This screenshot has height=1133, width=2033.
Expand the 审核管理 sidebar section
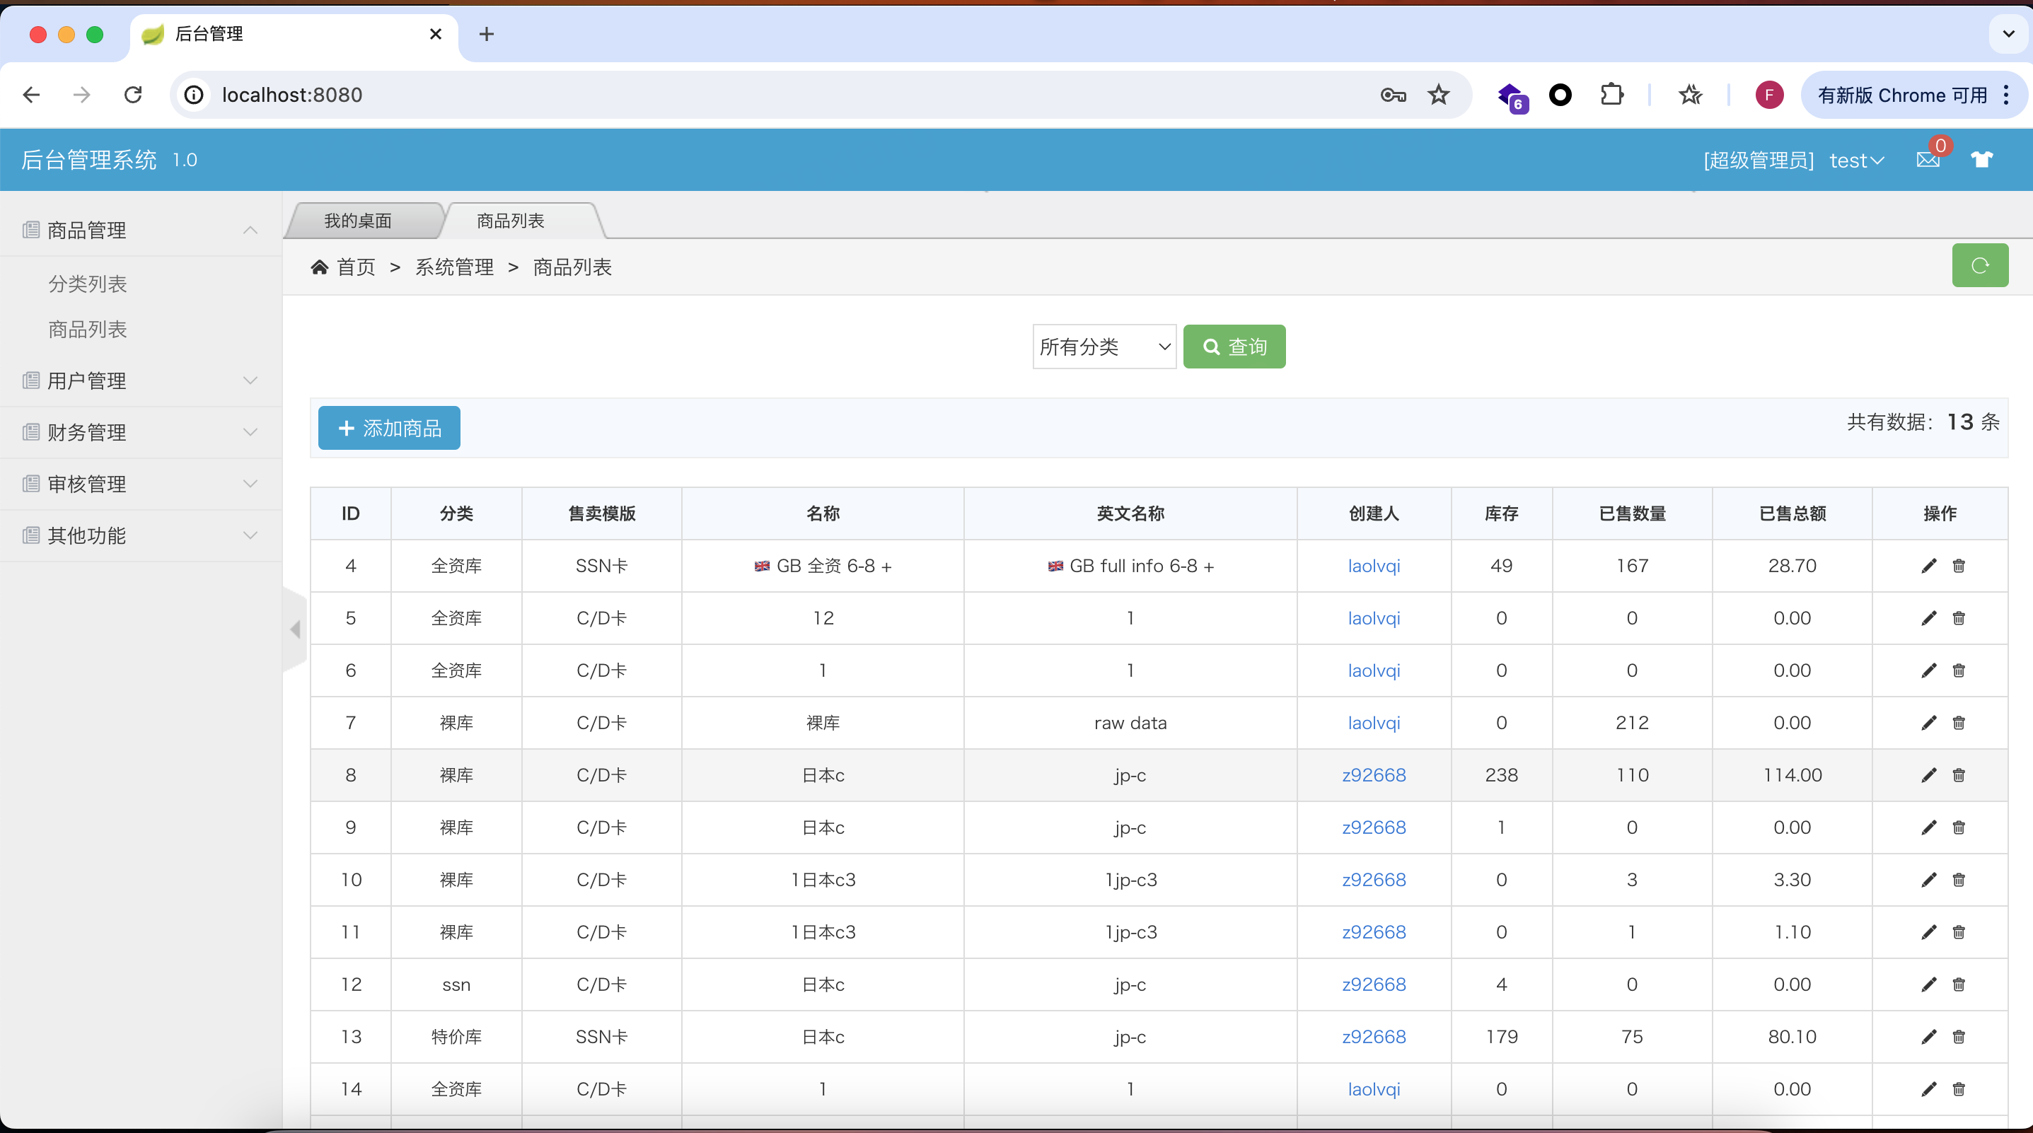click(x=141, y=484)
